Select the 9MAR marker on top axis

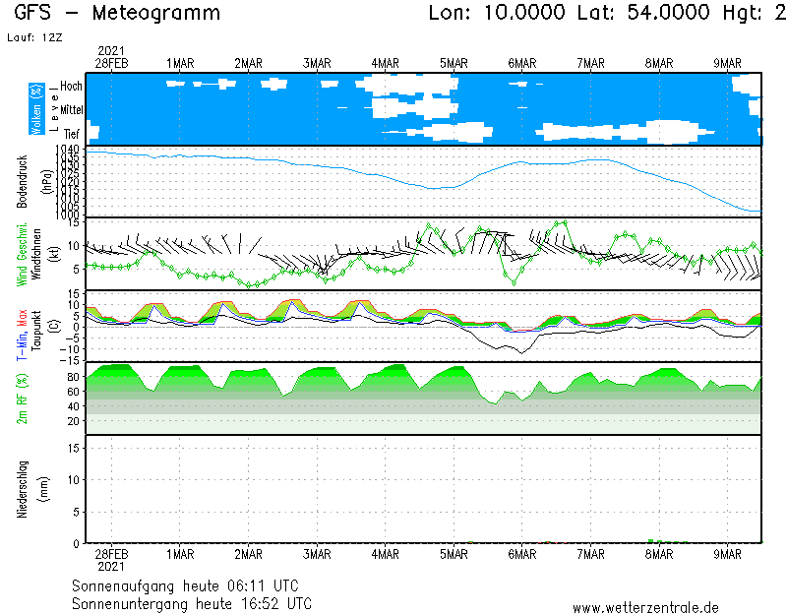pyautogui.click(x=728, y=63)
